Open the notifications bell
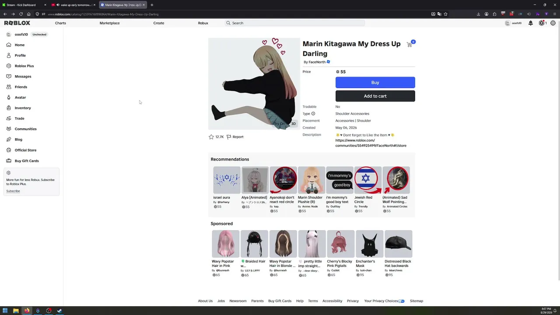 tap(531, 23)
